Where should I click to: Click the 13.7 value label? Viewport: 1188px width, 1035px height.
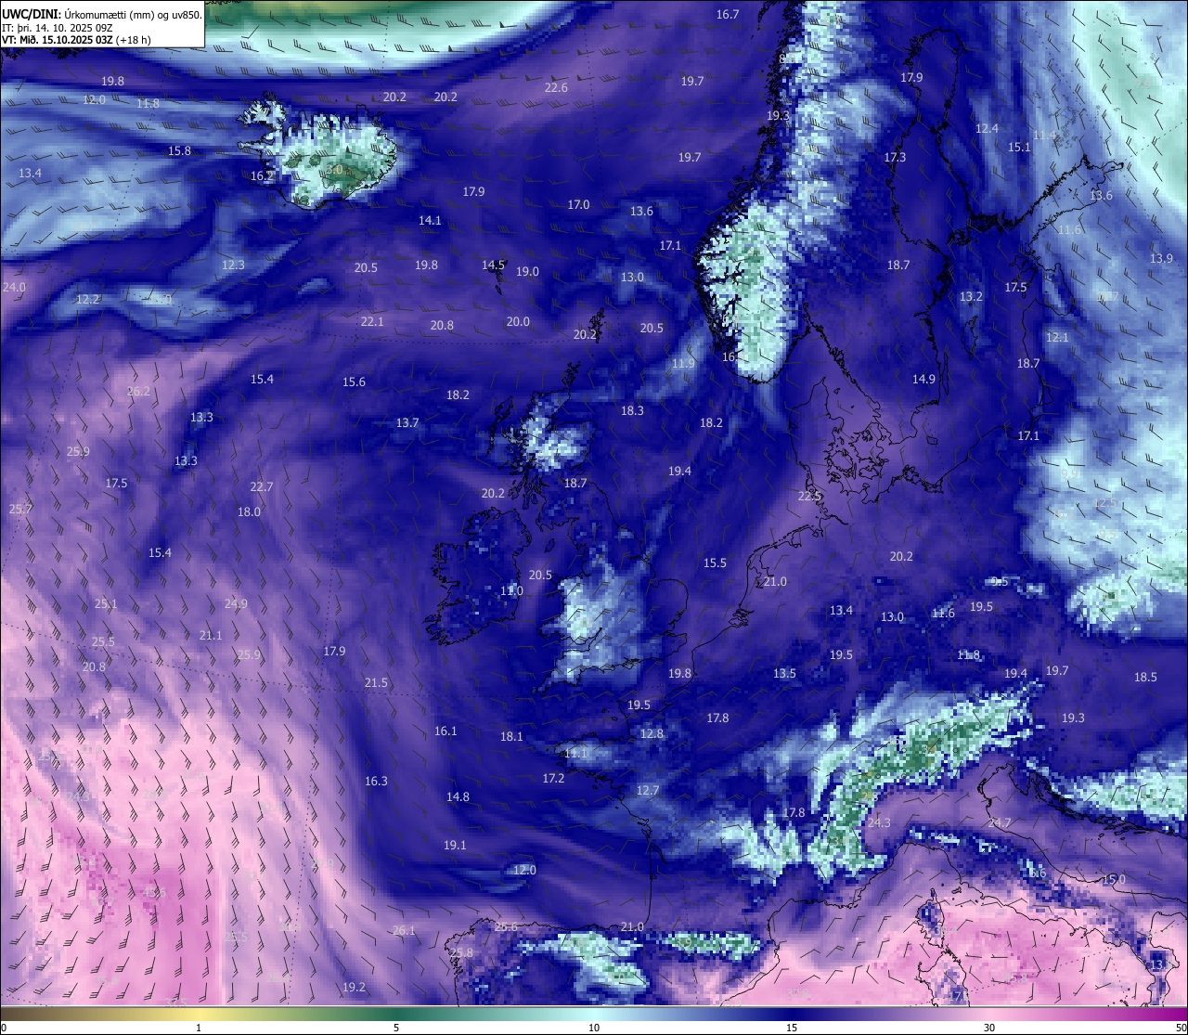pyautogui.click(x=407, y=423)
